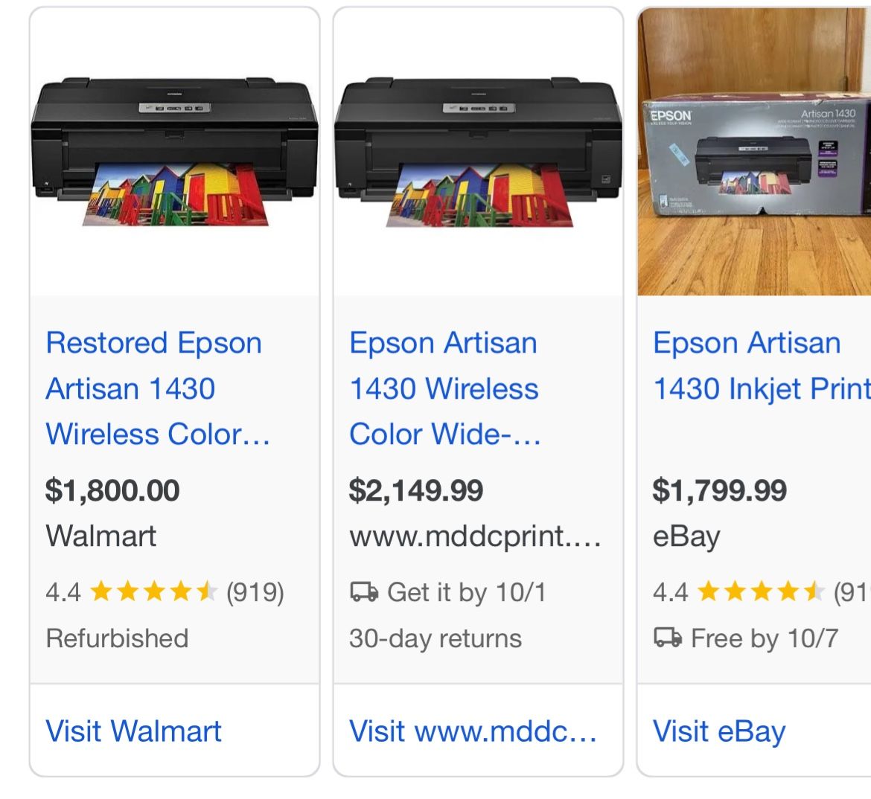Click the star rating on the eBay listing

click(x=762, y=592)
